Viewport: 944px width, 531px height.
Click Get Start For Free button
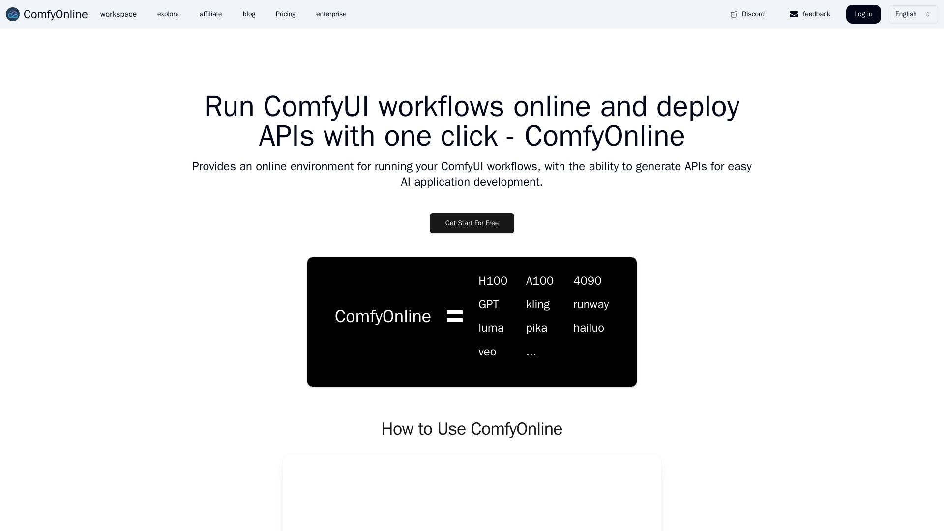[x=472, y=223]
